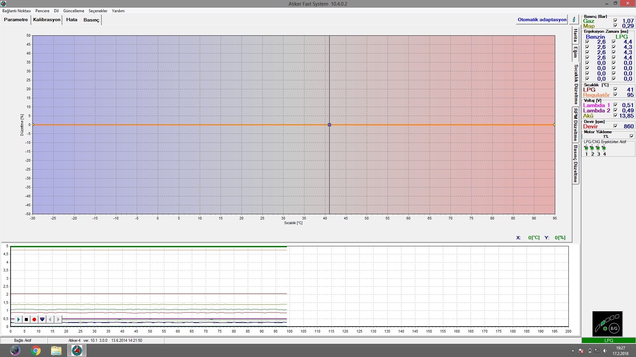636x357 pixels.
Task: Open the Action Center flag icon
Action: coord(581,351)
